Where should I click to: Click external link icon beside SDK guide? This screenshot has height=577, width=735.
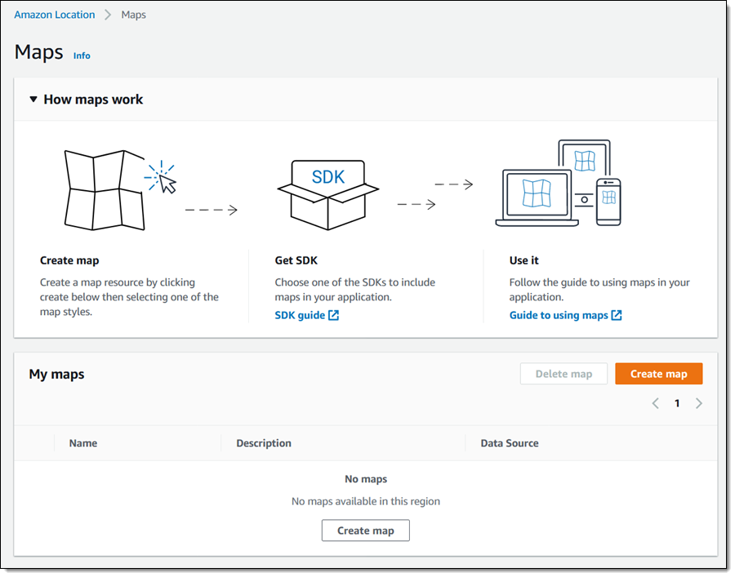[333, 315]
